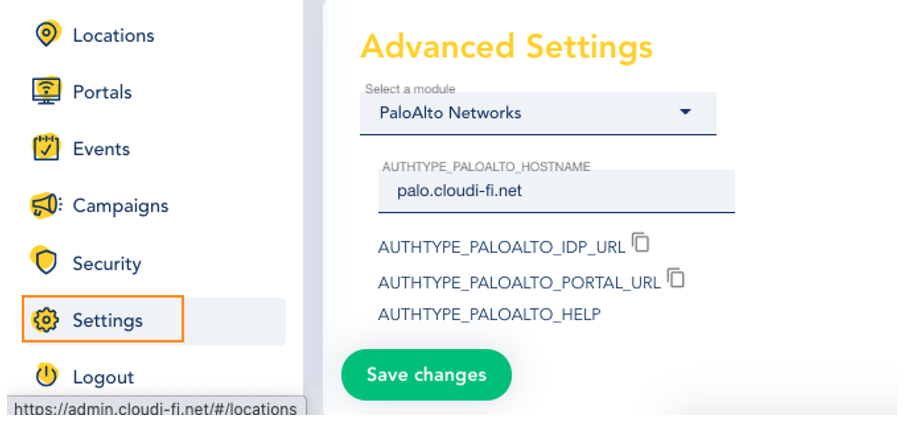Open the Portals menu label
This screenshot has height=429, width=915.
(x=102, y=92)
